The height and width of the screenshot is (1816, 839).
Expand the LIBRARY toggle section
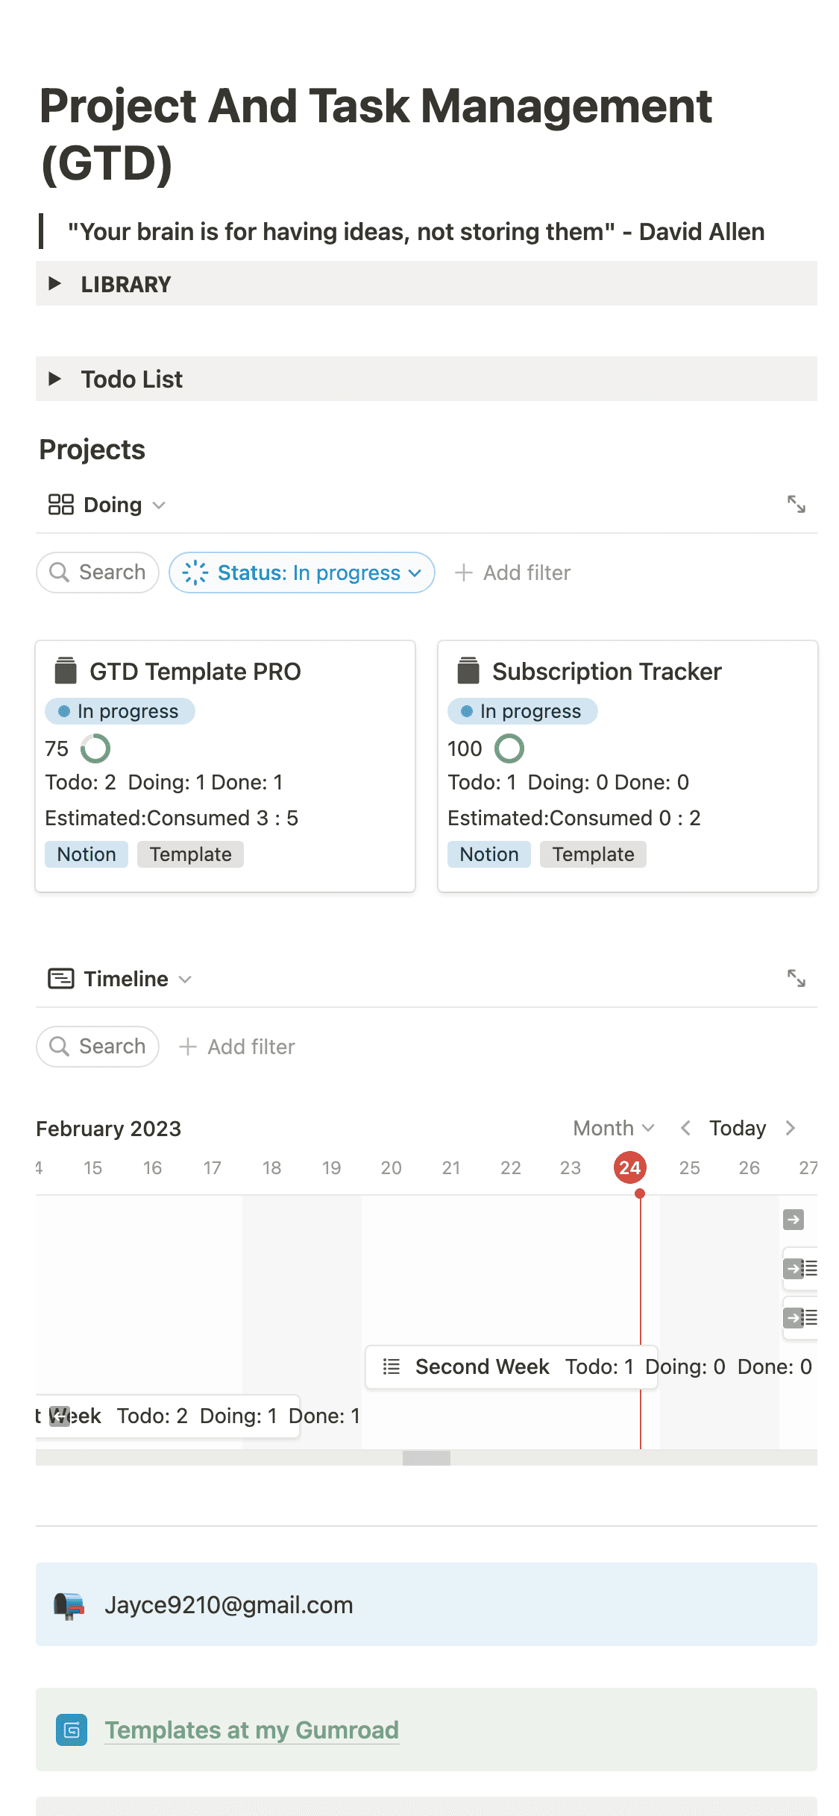tap(54, 284)
